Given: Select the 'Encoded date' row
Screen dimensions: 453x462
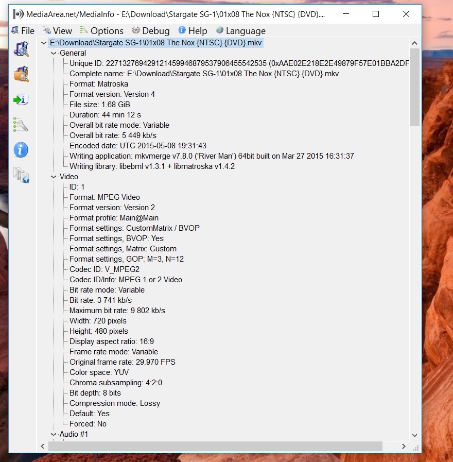Looking at the screenshot, I should (138, 146).
